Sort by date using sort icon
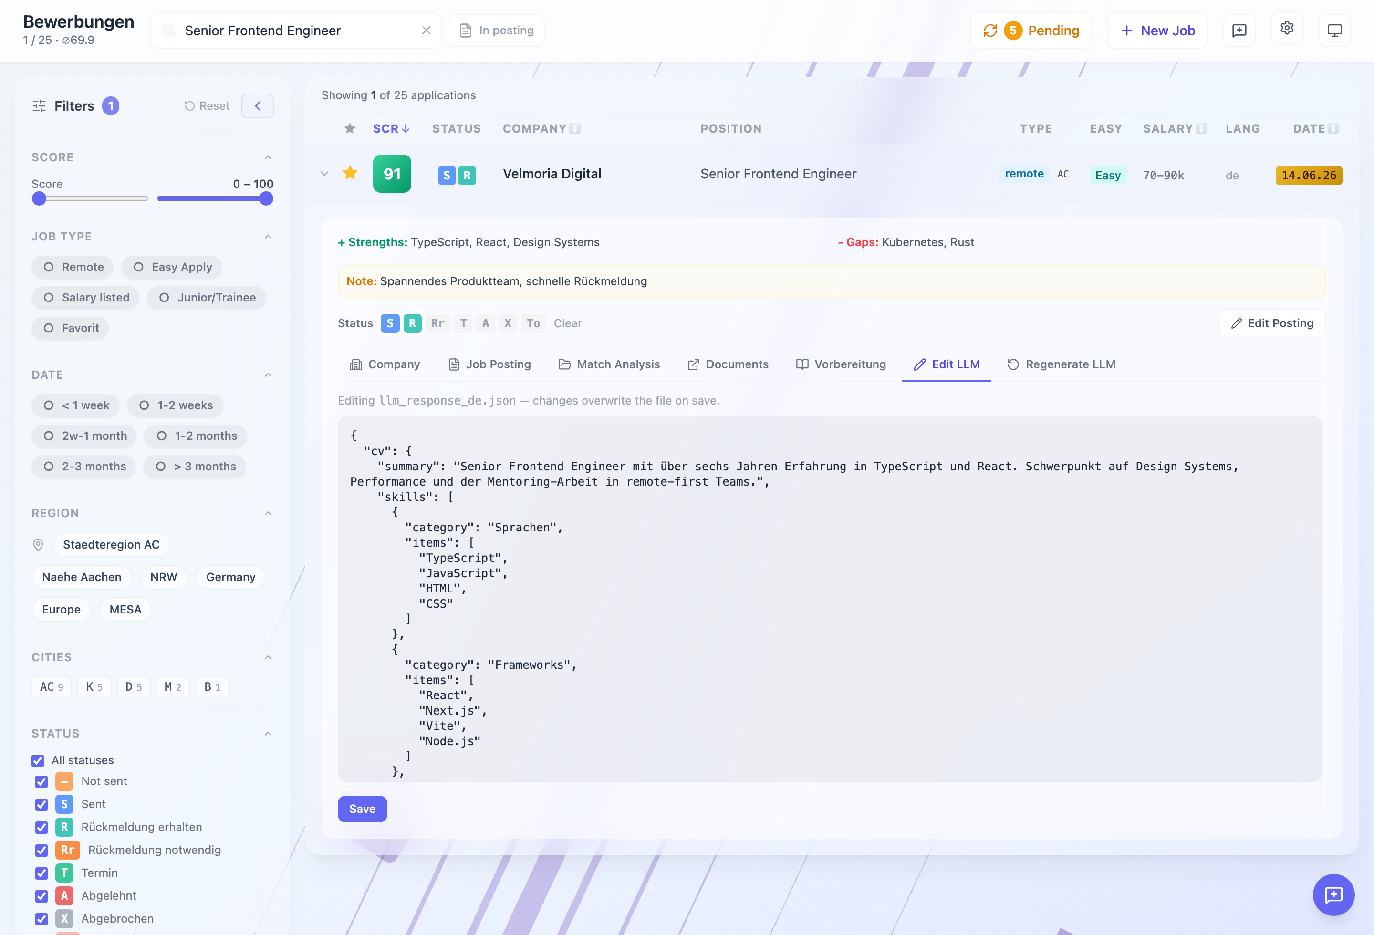This screenshot has height=935, width=1374. pyautogui.click(x=1333, y=128)
